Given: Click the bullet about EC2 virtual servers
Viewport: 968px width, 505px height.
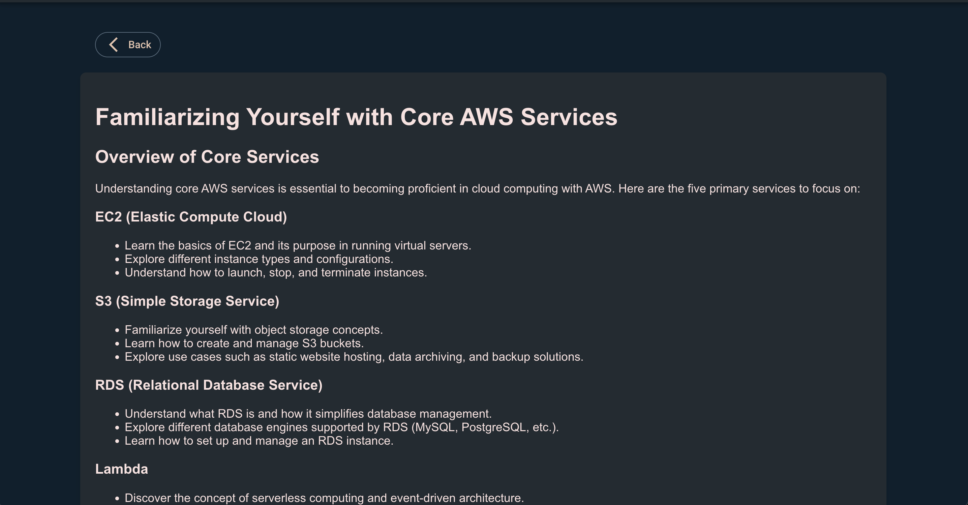Looking at the screenshot, I should 298,245.
